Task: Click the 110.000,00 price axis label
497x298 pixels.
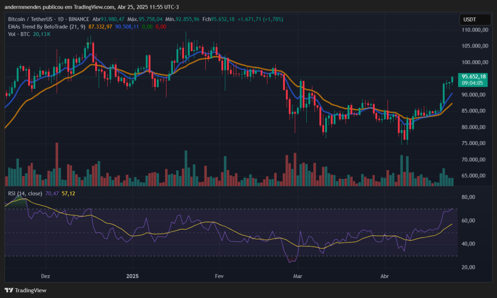Action: (x=475, y=30)
